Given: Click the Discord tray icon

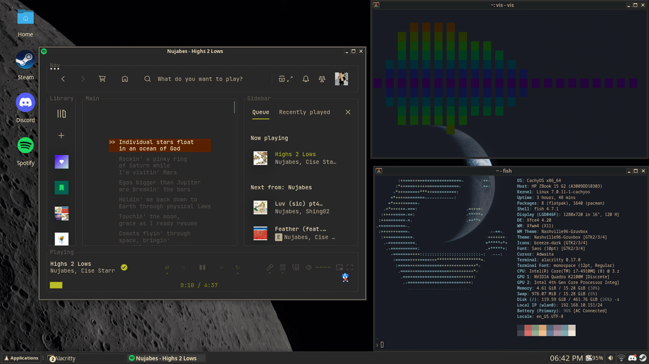Looking at the screenshot, I should [x=632, y=358].
